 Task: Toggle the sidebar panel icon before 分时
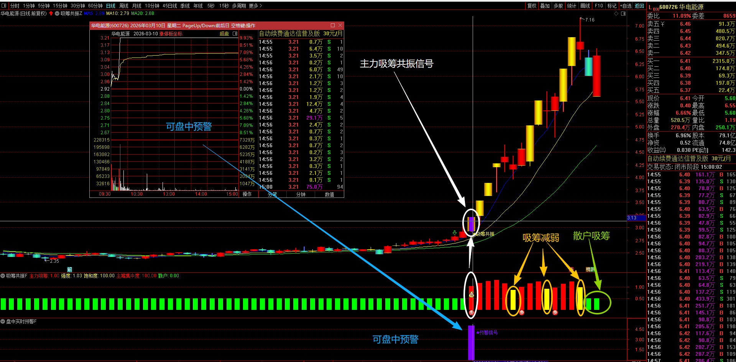4,6
